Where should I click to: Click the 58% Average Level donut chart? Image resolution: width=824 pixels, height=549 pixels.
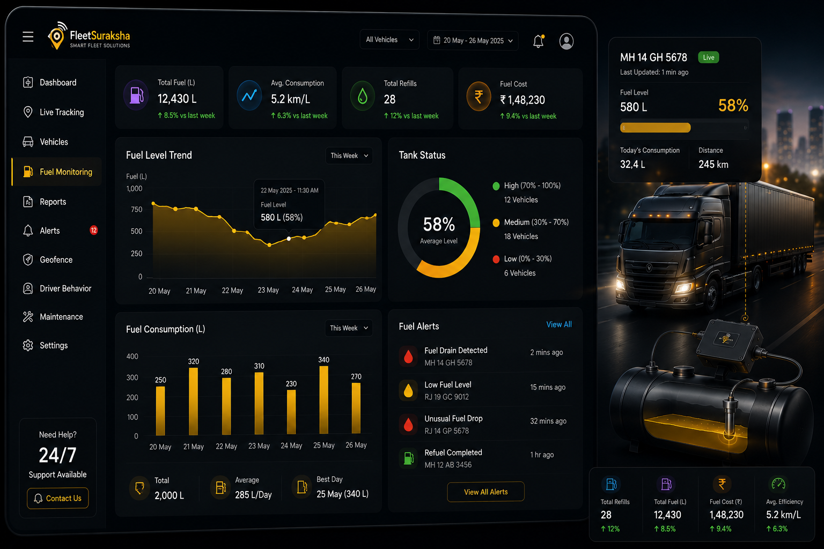click(x=439, y=228)
